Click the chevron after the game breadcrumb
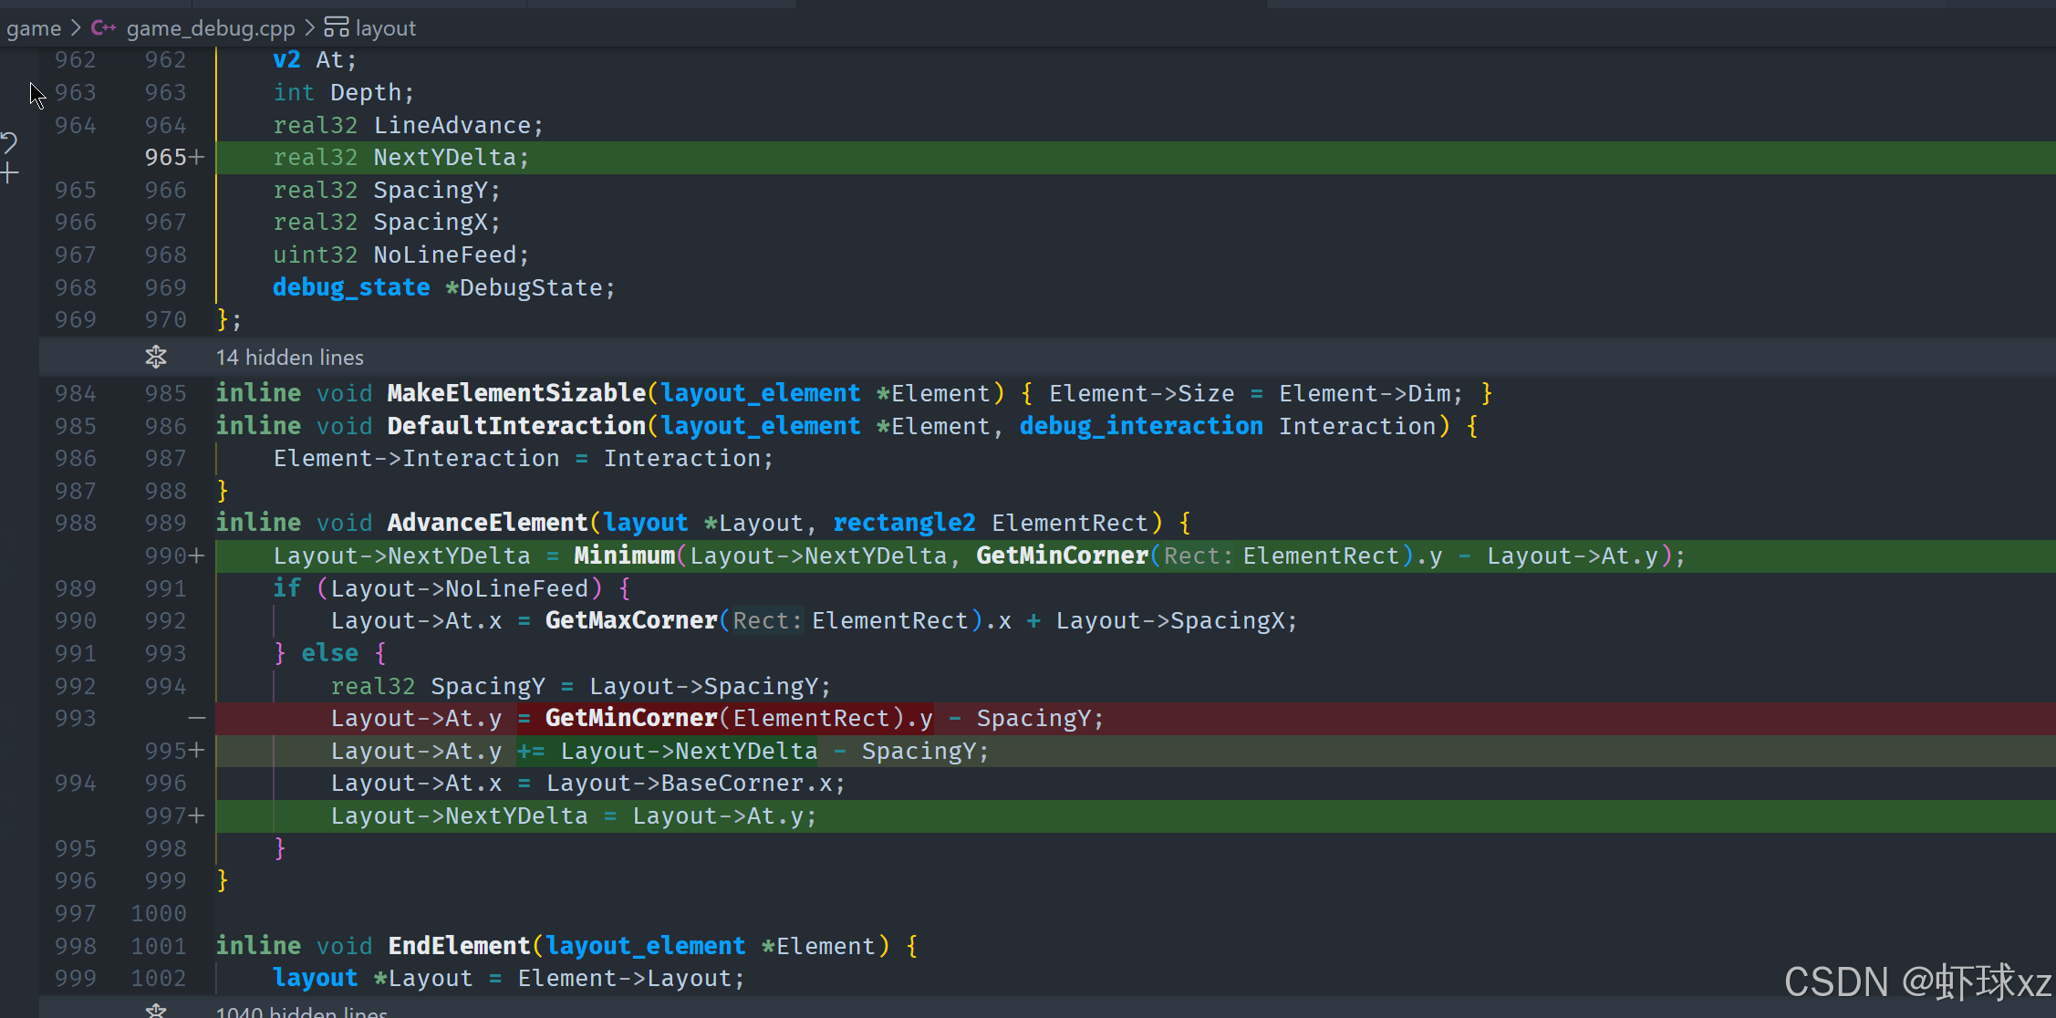Viewport: 2056px width, 1018px height. 76,28
